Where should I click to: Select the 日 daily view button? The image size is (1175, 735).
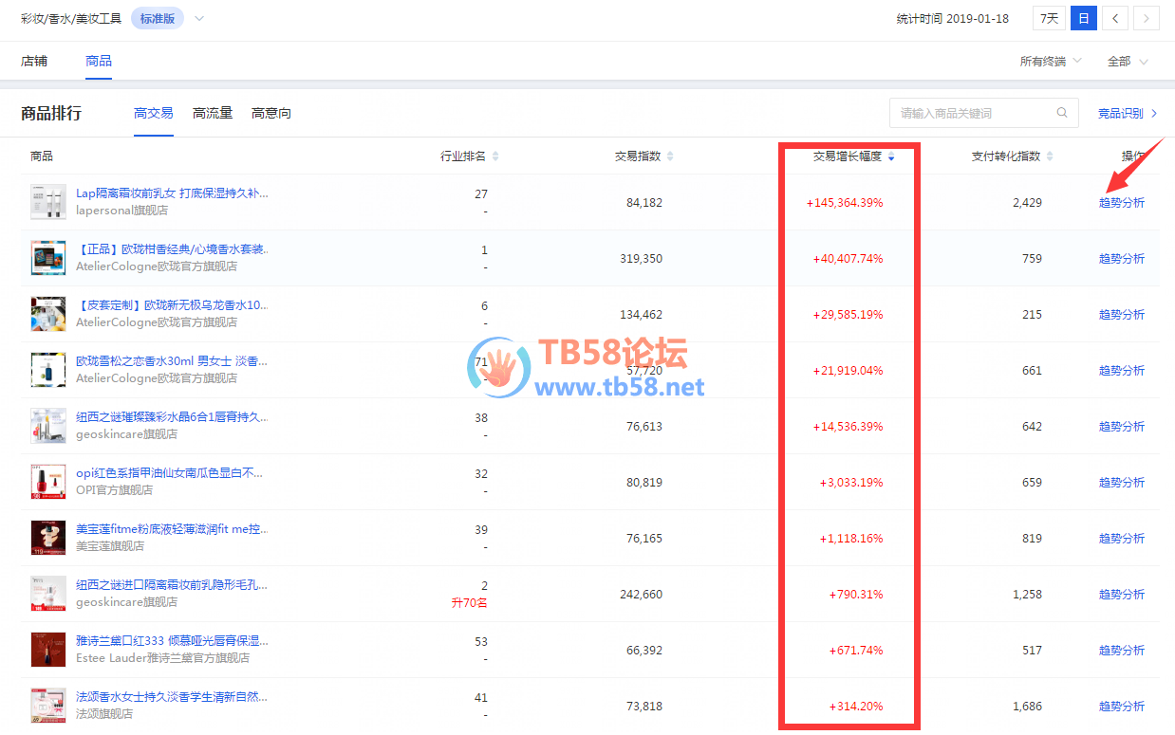click(x=1083, y=18)
